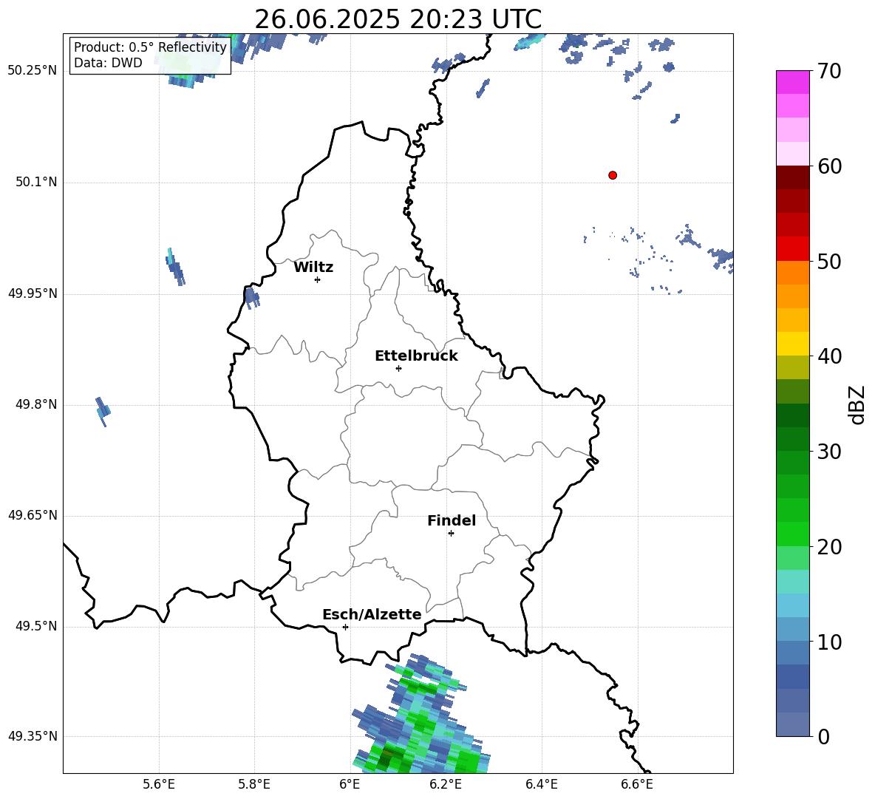This screenshot has width=875, height=799.
Task: Click the 5.8°E longitude tick label
Action: (x=254, y=784)
